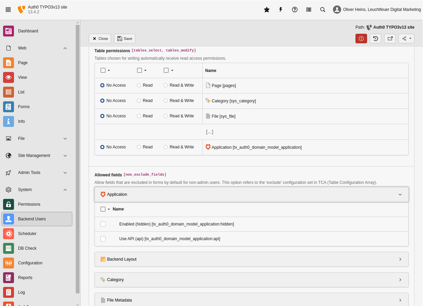This screenshot has height=306, width=423.
Task: Expand the Site Management module group
Action: [37, 156]
